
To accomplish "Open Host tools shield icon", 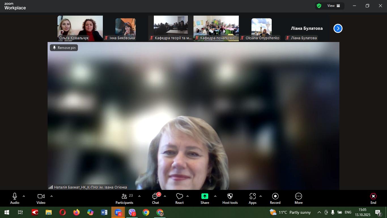I will pyautogui.click(x=230, y=198).
